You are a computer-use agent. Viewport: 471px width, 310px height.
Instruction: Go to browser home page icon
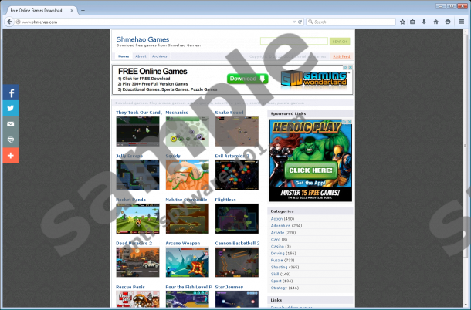click(435, 22)
